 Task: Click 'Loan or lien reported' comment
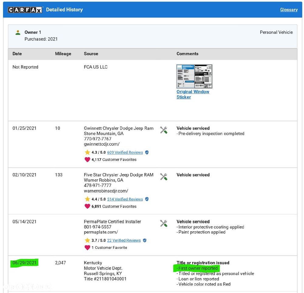tap(198, 279)
